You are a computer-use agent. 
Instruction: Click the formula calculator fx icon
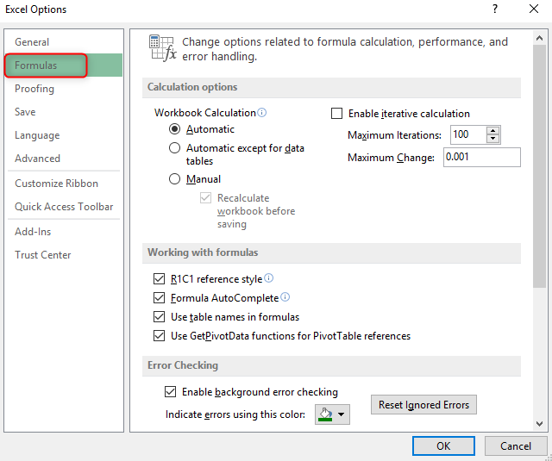(x=162, y=48)
